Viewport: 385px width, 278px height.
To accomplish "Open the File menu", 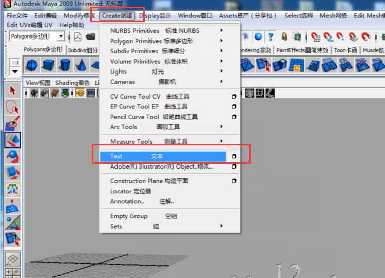I will pos(17,16).
